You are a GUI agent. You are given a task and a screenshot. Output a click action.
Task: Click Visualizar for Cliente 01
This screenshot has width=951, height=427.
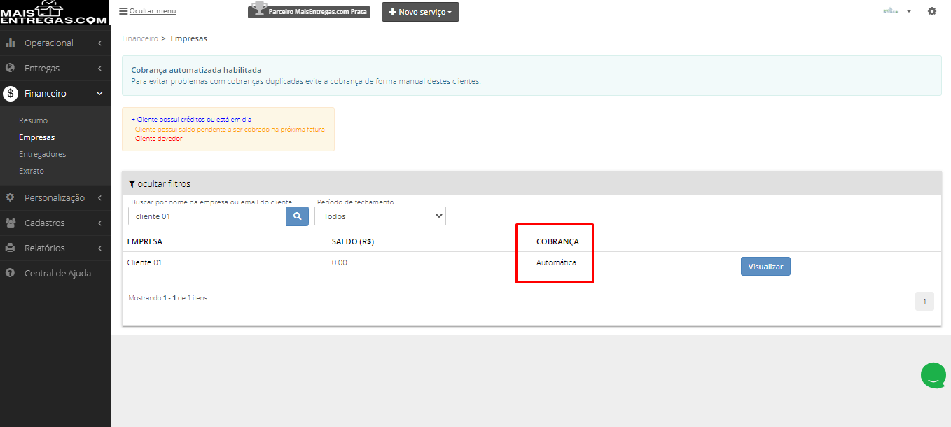click(x=765, y=267)
